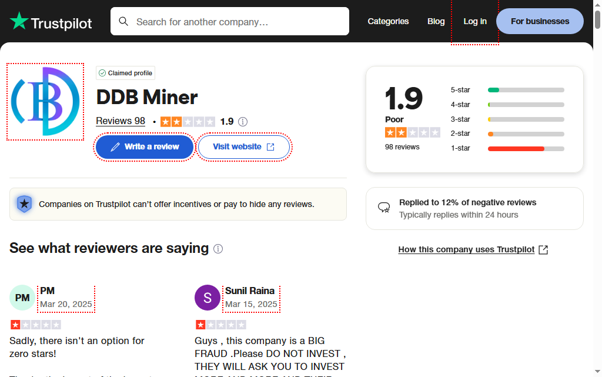
Task: Click Log in
Action: pyautogui.click(x=475, y=22)
